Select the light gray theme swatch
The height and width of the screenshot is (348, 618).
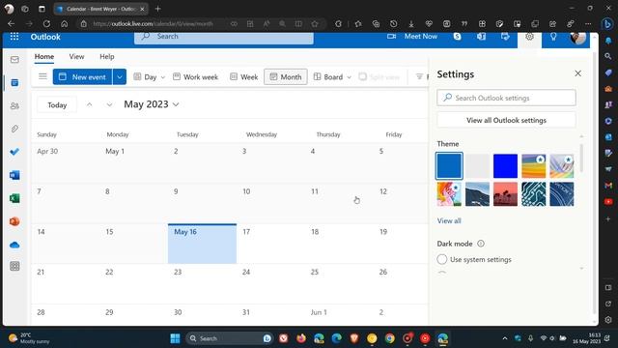[477, 166]
